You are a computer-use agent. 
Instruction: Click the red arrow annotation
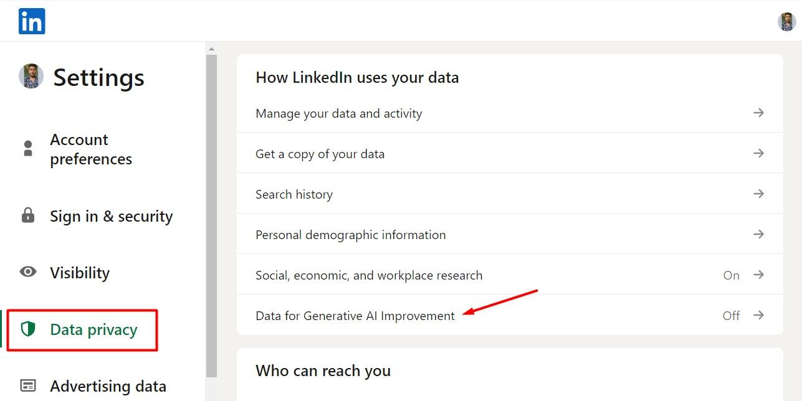tap(499, 304)
